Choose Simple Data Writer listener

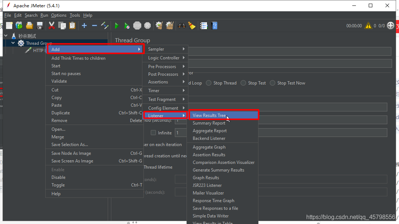[x=222, y=216]
